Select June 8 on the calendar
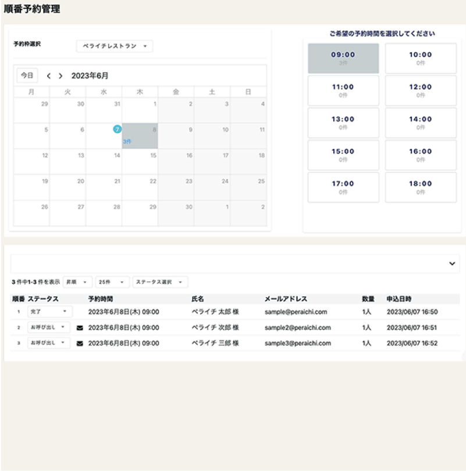Screen dimensions: 466x471 [x=140, y=135]
